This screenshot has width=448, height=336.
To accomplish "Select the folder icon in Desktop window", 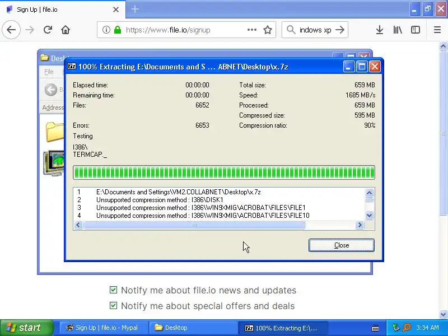I will [54, 132].
